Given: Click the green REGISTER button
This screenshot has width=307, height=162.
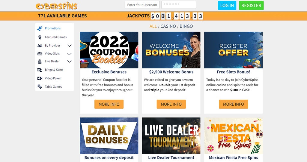Looking at the screenshot, I should (251, 5).
